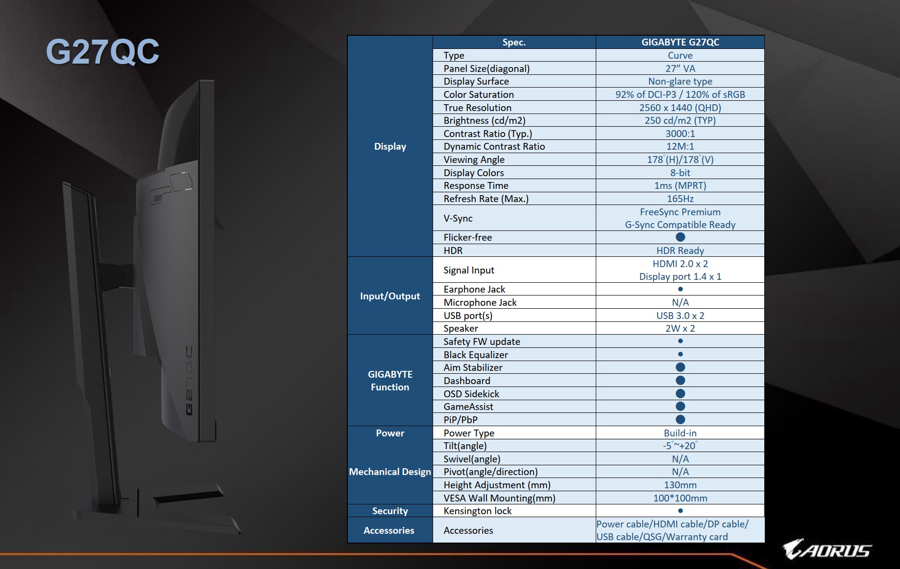Click the G27QC title heading

tap(102, 52)
